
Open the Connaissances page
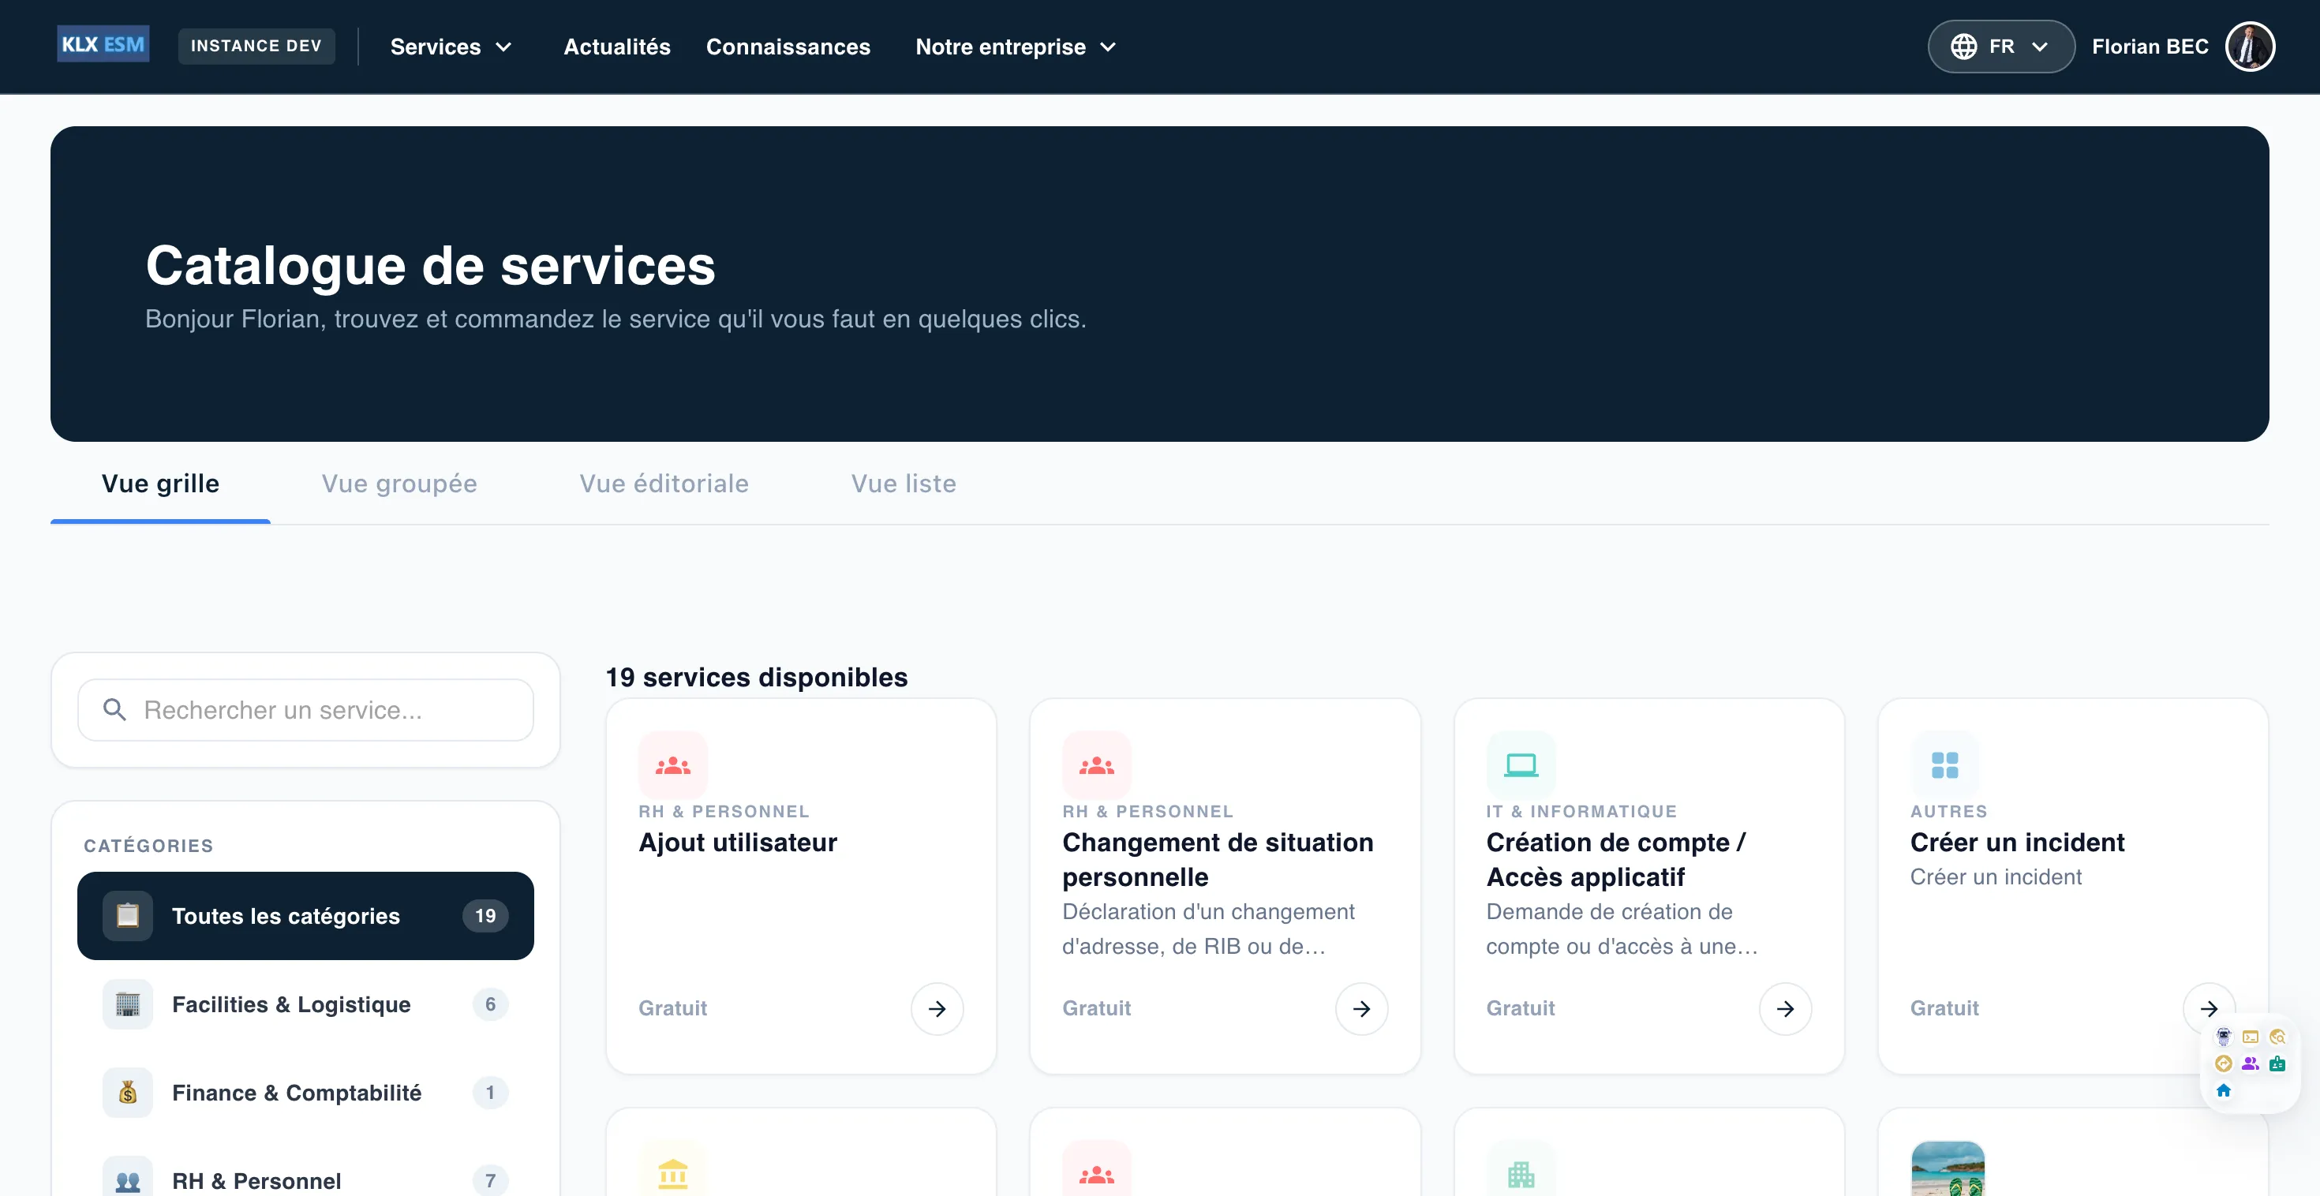click(x=788, y=47)
